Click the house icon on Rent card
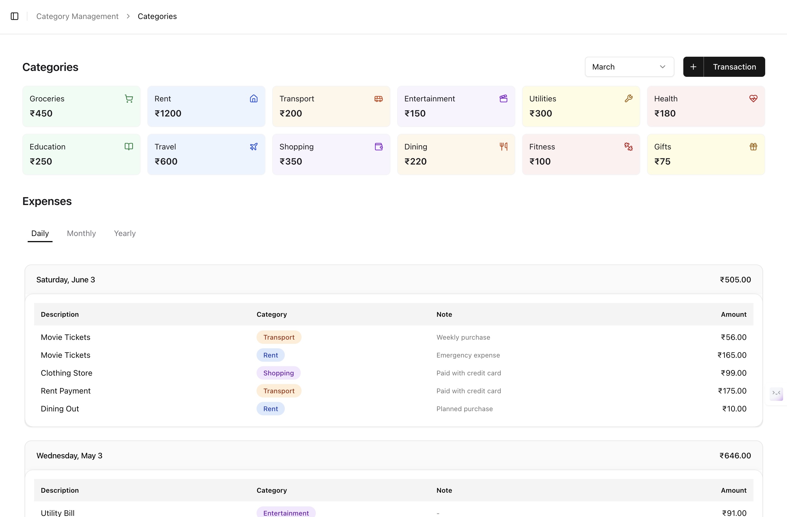Viewport: 787px width, 517px height. [254, 99]
